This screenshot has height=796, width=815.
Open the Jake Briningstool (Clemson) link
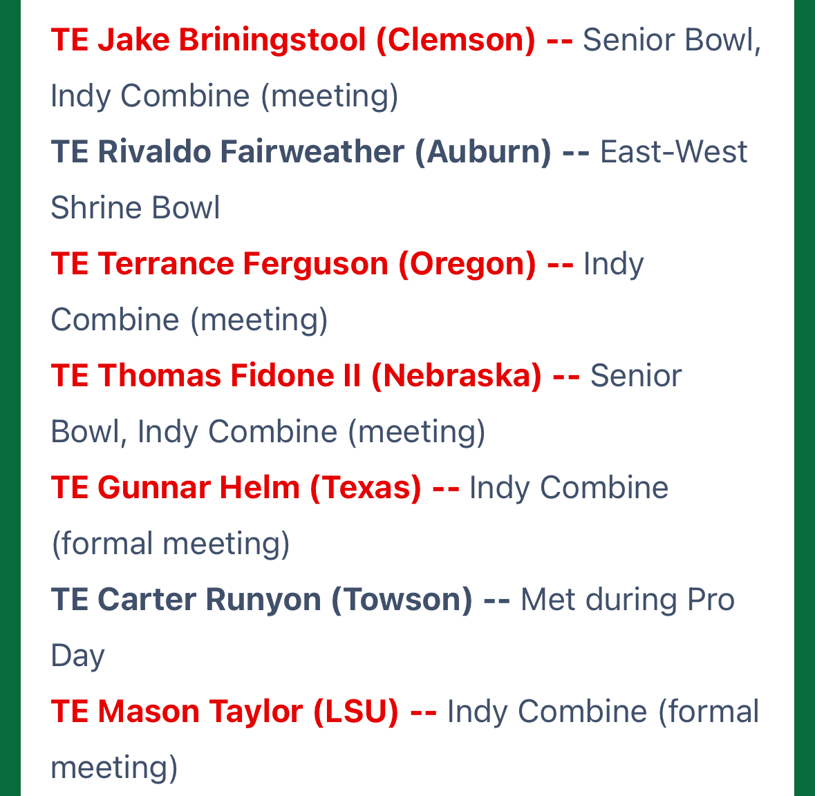pyautogui.click(x=293, y=40)
